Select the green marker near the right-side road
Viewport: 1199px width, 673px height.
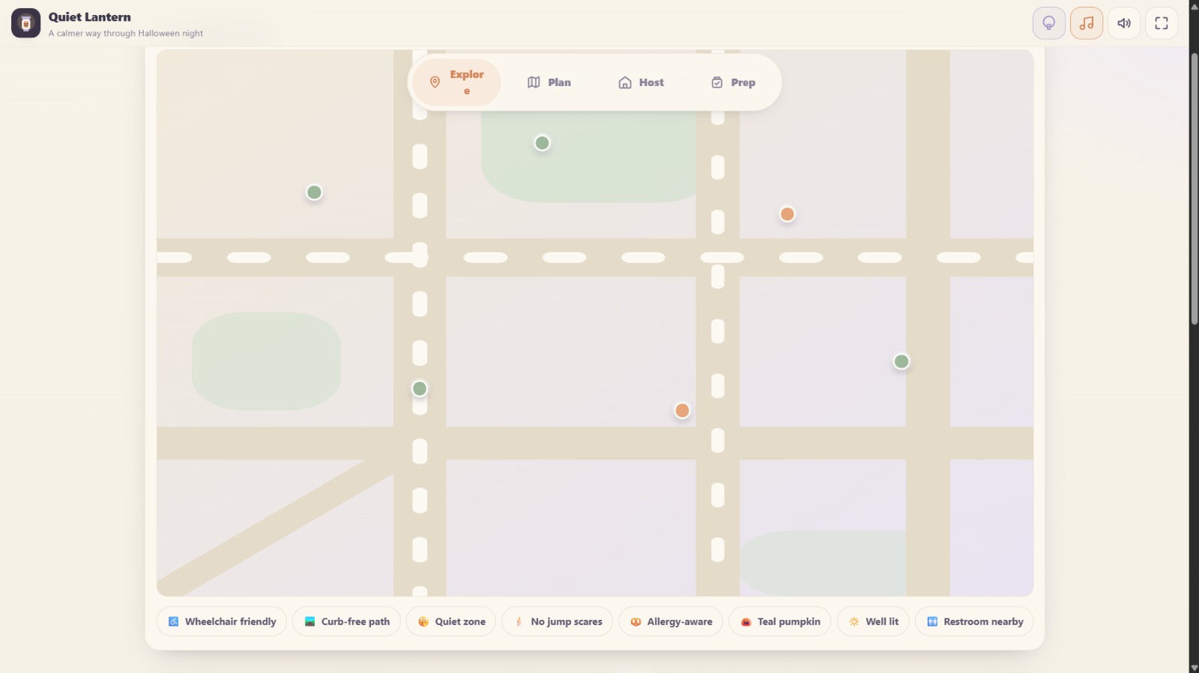[x=901, y=362]
